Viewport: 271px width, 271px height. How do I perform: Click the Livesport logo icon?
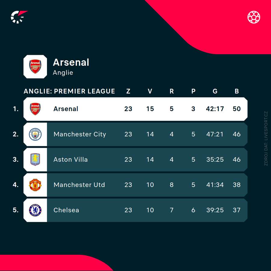click(x=19, y=17)
